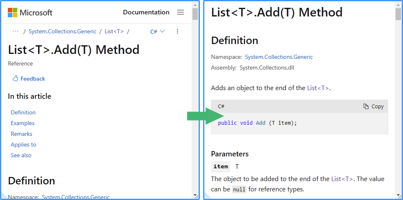Click the code line 'public void Add (T item);'
This screenshot has width=403, height=200.
coord(257,123)
